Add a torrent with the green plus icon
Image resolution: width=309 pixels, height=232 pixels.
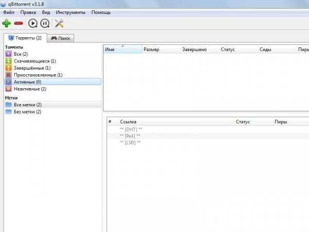click(x=7, y=23)
